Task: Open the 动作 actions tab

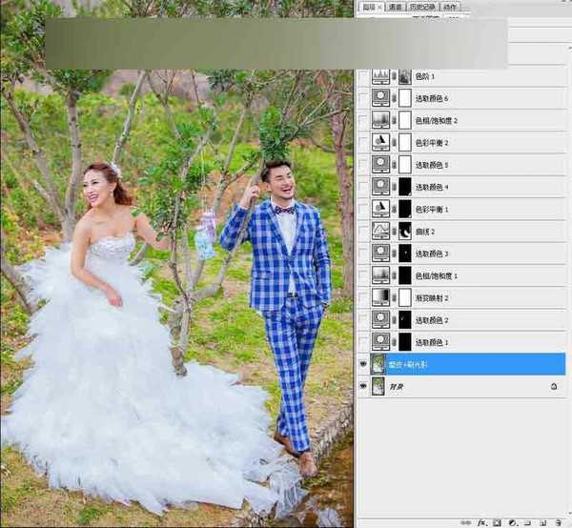Action: 450,7
